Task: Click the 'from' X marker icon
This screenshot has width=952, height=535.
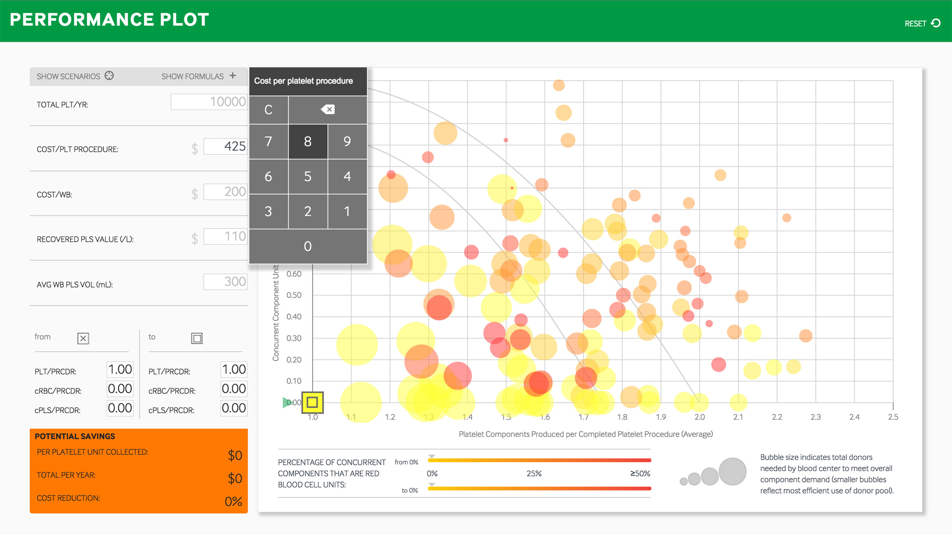Action: (83, 338)
